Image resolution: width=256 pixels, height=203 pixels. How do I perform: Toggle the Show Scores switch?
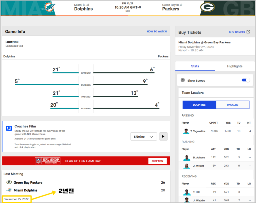point(246,80)
